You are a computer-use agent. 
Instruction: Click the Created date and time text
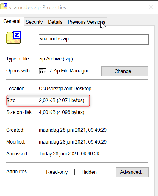[73, 130]
